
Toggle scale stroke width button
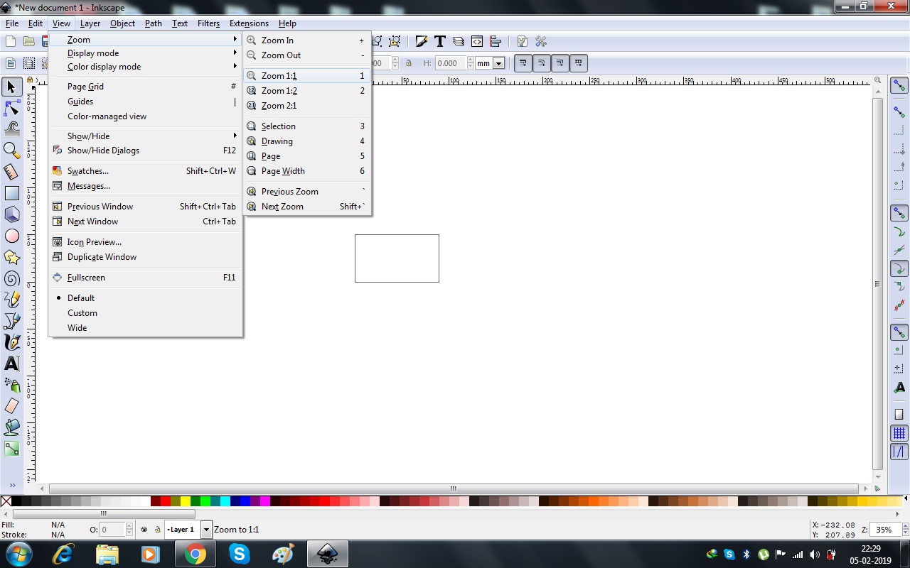coord(523,63)
